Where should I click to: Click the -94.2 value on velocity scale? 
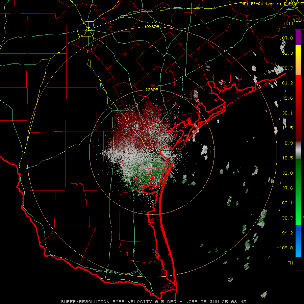[286, 233]
